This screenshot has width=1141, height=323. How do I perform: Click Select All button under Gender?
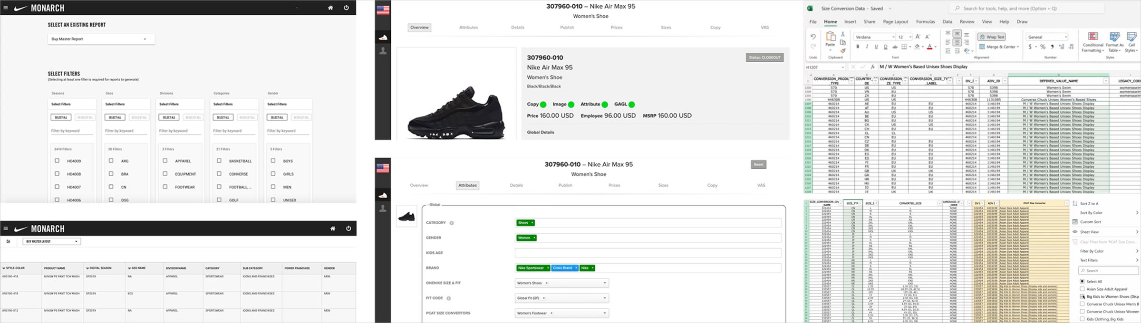pos(277,117)
